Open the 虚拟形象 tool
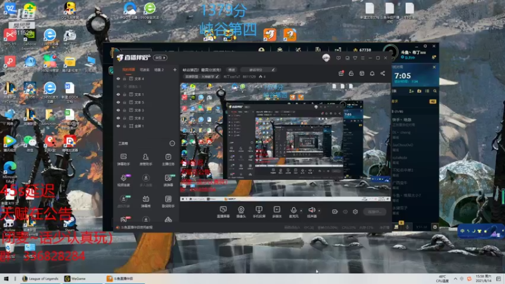505x284 pixels. [x=123, y=201]
